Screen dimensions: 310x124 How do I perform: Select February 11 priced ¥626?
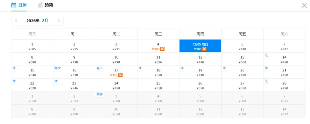(158, 59)
